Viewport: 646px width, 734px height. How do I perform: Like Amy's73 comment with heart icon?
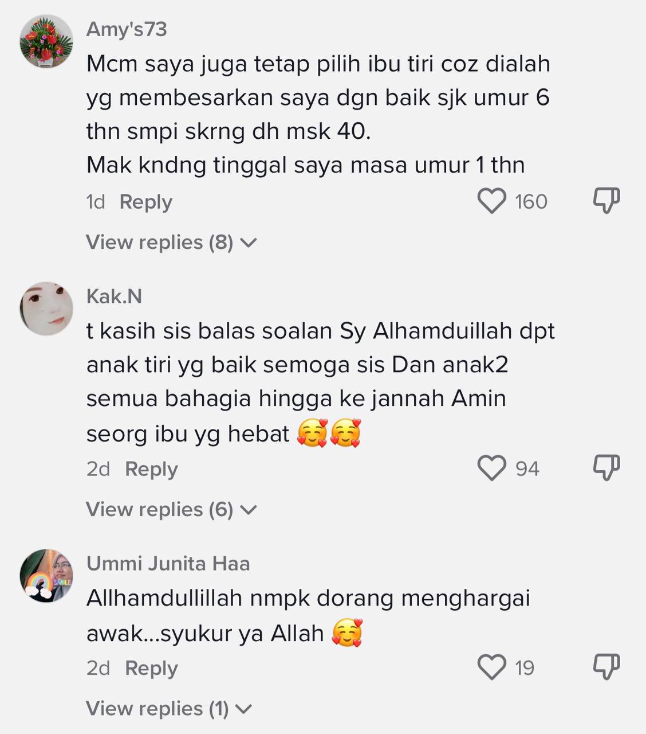[x=492, y=201]
